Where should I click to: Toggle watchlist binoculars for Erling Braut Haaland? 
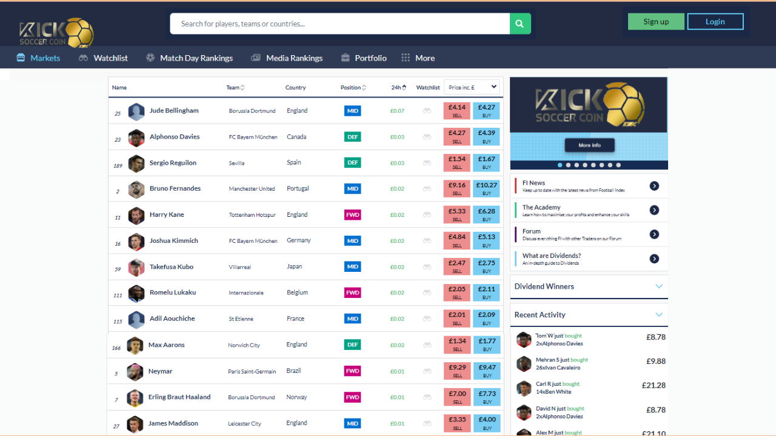pos(427,397)
